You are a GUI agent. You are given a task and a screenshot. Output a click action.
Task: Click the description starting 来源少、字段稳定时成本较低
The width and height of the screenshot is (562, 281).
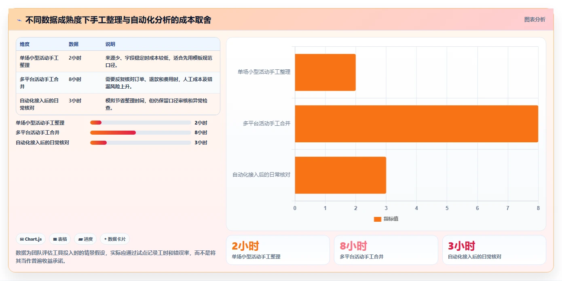tap(159, 61)
